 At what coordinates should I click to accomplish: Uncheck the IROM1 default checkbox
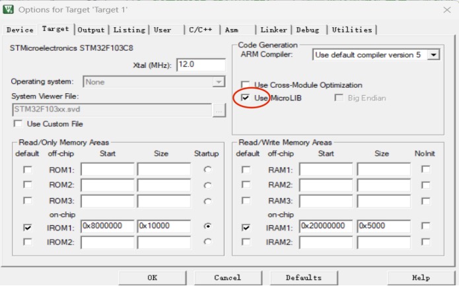(x=28, y=227)
